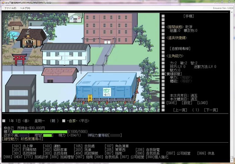Open the [666] CHEAT option
Image resolution: width=235 pixels, height=164 pixels.
coord(13,157)
